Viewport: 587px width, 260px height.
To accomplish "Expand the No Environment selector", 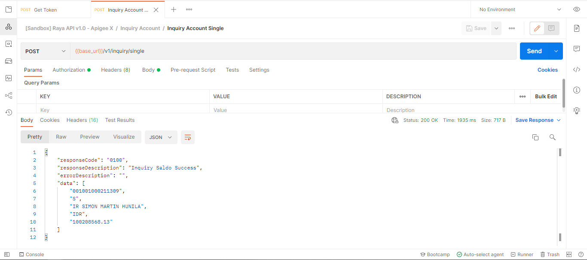I will click(520, 9).
